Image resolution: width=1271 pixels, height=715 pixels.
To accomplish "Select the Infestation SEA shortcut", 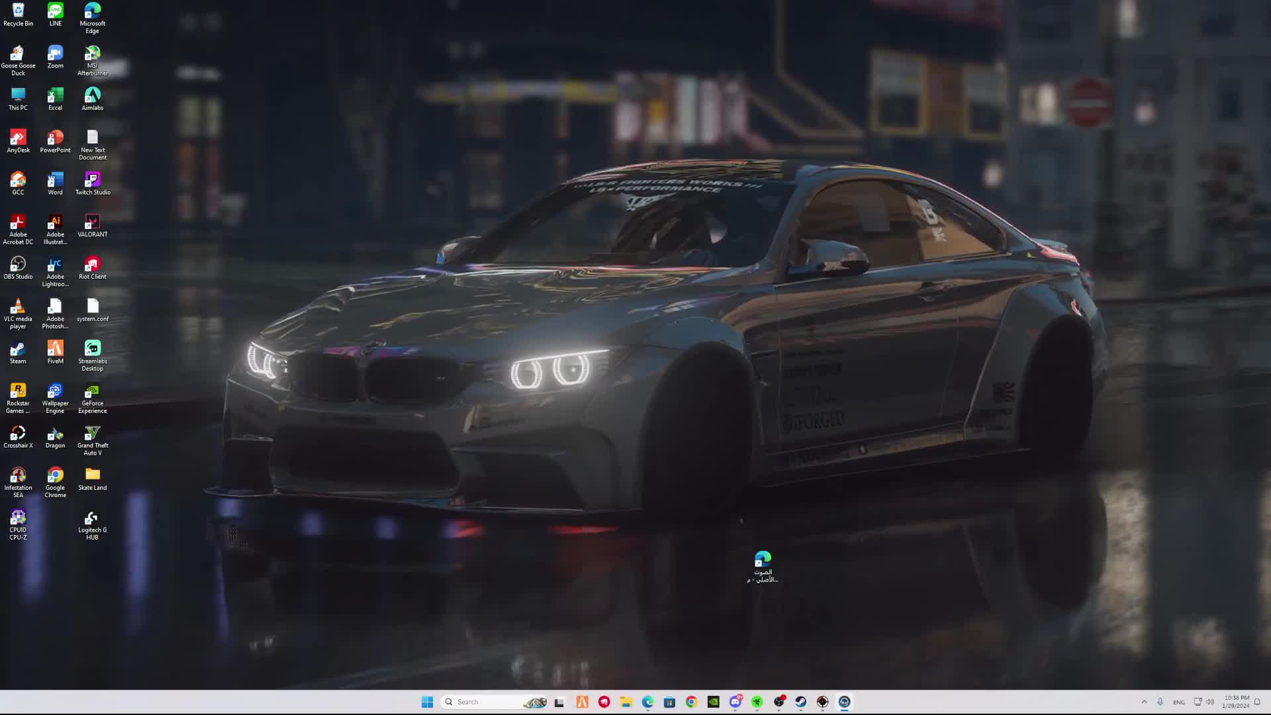I will (x=18, y=483).
